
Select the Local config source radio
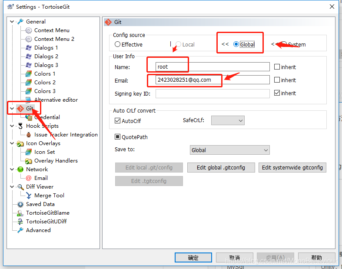coord(179,44)
